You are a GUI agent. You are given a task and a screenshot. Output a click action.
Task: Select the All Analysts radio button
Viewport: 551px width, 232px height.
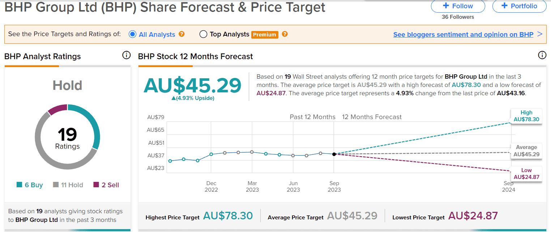pos(132,34)
